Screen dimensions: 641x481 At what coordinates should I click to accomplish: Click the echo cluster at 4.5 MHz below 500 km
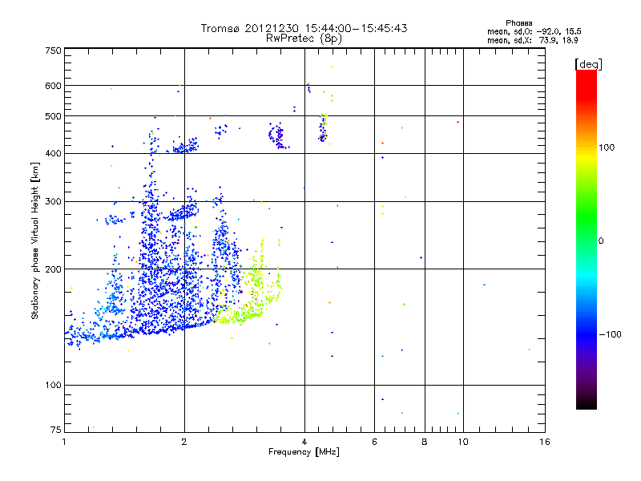coord(323,127)
